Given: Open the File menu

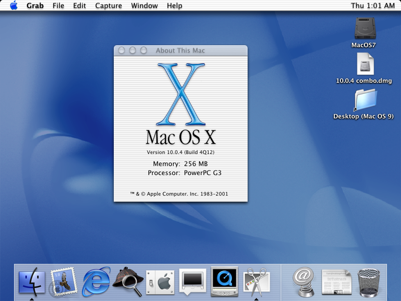Looking at the screenshot, I should (58, 6).
